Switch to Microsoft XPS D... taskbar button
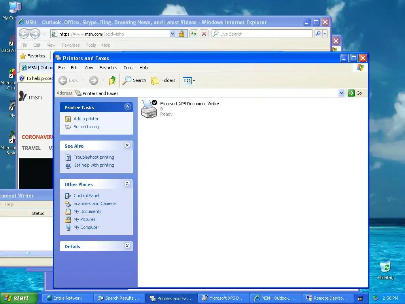Screen dimensions: 405x304 (223, 298)
